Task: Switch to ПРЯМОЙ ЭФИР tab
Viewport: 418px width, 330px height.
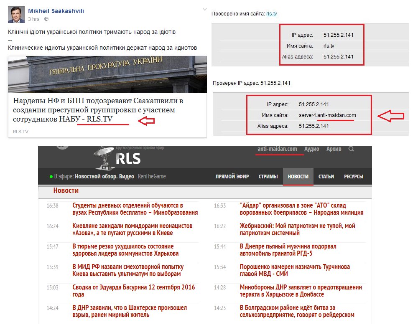Action: coord(232,176)
